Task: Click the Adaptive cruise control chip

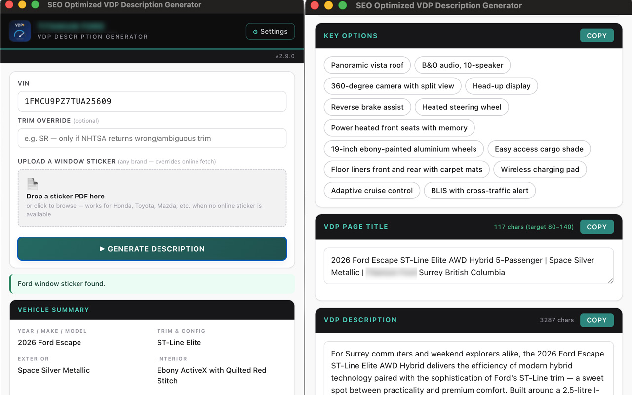Action: point(372,191)
